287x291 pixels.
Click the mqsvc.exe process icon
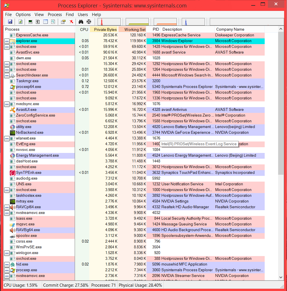point(12,224)
